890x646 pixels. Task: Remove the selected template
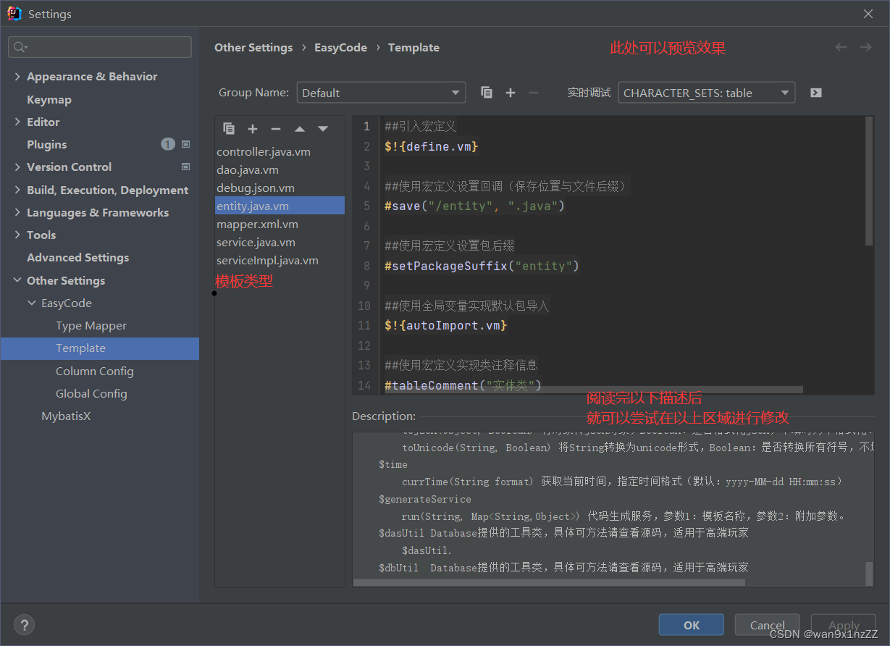[275, 128]
